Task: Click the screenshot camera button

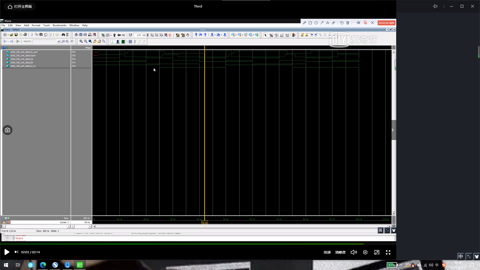Action: coord(7,130)
